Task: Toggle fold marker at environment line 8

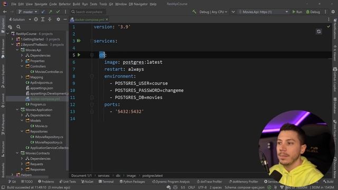Action: click(92, 76)
